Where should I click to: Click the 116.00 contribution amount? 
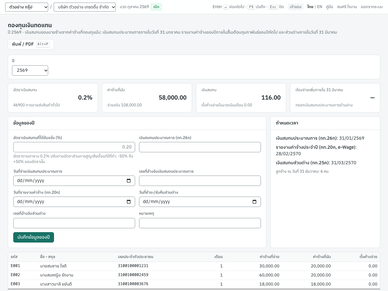pos(271,98)
